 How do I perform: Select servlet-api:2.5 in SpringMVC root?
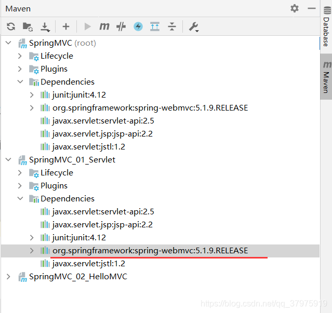coord(103,121)
